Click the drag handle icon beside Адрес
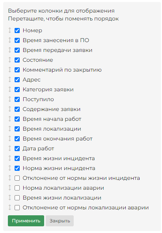Screen dimensions: 162x233 [10, 80]
